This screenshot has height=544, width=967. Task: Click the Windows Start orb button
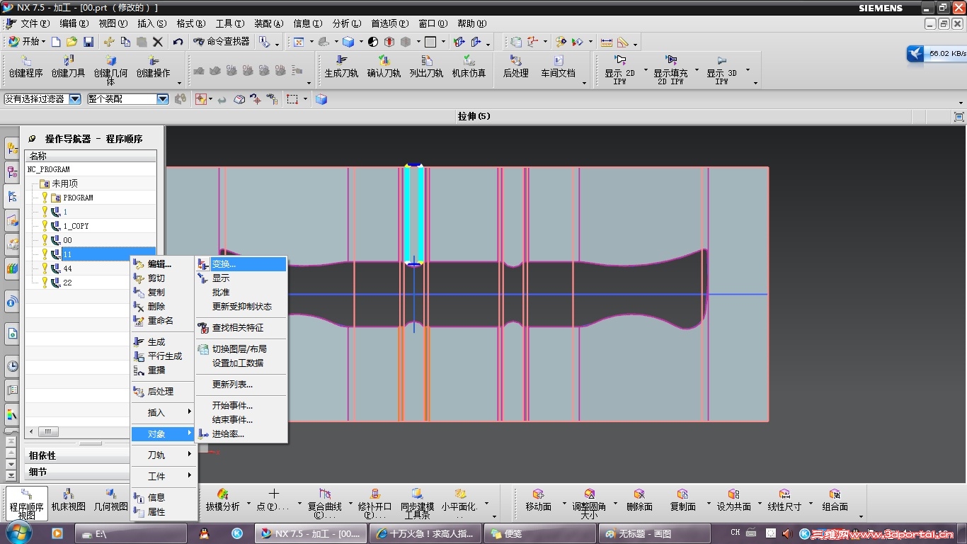pos(19,532)
